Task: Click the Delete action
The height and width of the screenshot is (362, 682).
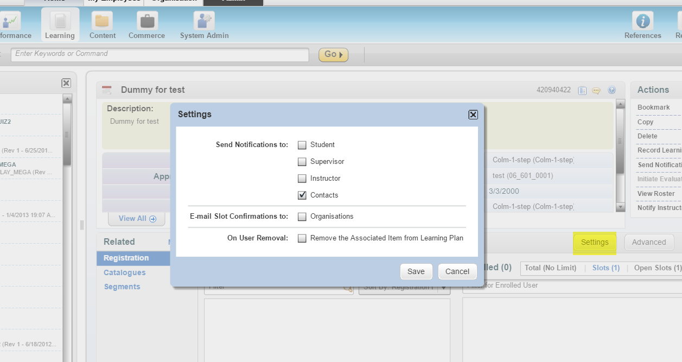Action: (x=647, y=136)
